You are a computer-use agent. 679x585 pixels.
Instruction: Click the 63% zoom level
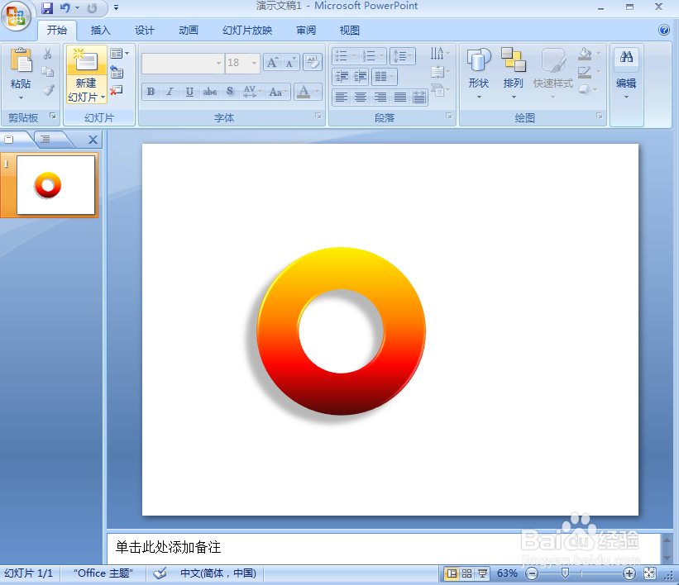click(507, 573)
